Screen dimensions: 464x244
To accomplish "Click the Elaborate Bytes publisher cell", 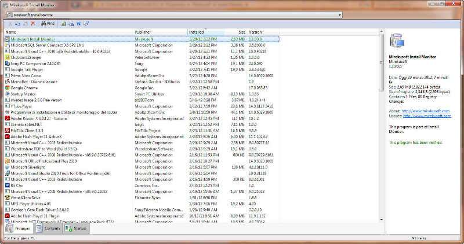I will click(147, 198).
